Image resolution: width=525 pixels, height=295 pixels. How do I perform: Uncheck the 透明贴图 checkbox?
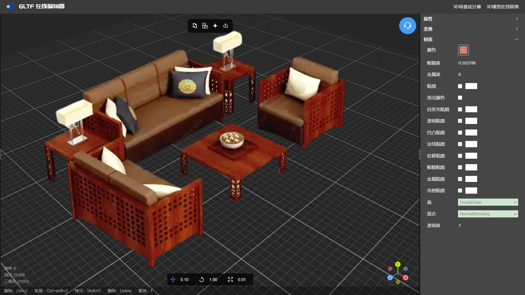tap(460, 121)
